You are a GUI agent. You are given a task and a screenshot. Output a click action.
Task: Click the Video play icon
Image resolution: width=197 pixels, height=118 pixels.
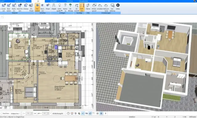point(118,5)
